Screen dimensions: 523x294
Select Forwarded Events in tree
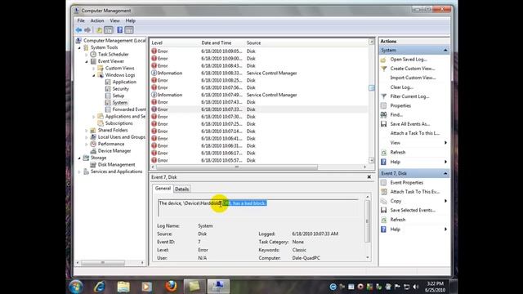(129, 109)
